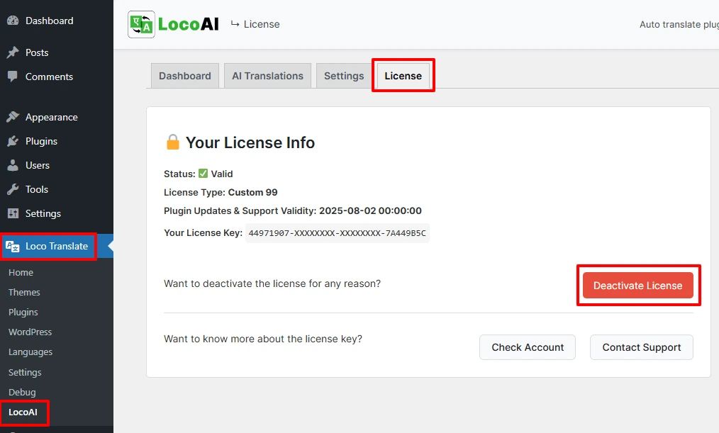The image size is (719, 433).
Task: Select the License tab
Action: 403,76
